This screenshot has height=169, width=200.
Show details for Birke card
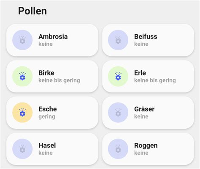pos(52,76)
